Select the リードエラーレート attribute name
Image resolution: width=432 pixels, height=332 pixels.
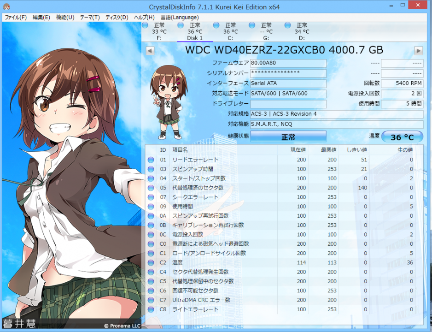[195, 160]
